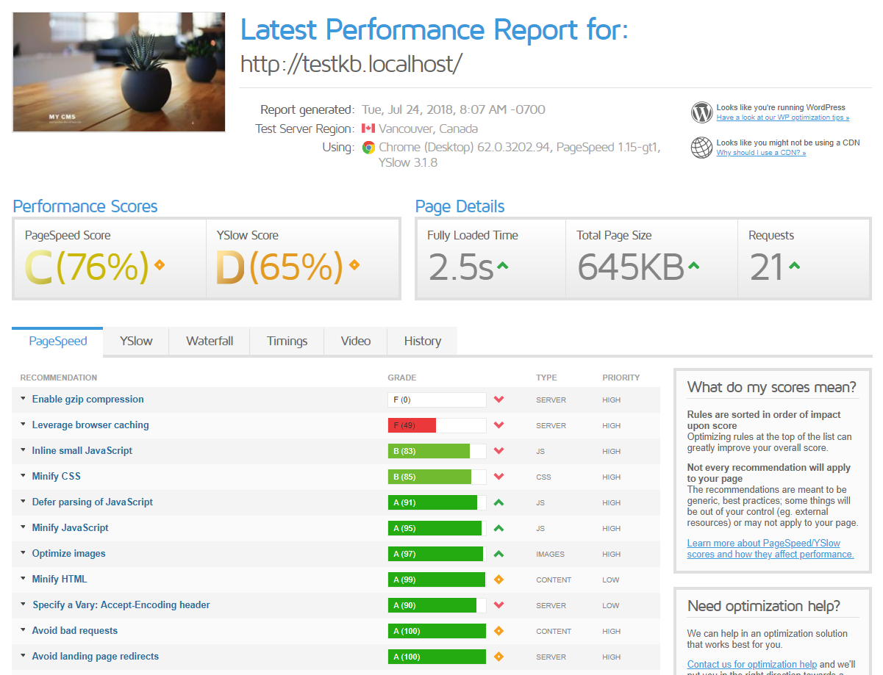Screen dimensions: 883x675
Task: Open 'Learn more about PageSpeed/YSlow scores' link
Action: point(771,549)
